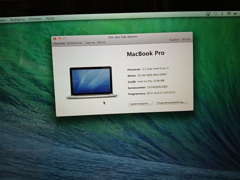Minimize the window with the yellow button
This screenshot has height=180, width=240.
(60, 39)
